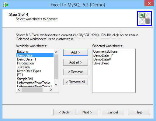Click the Add > button
This screenshot has width=156, height=121.
pyautogui.click(x=75, y=52)
